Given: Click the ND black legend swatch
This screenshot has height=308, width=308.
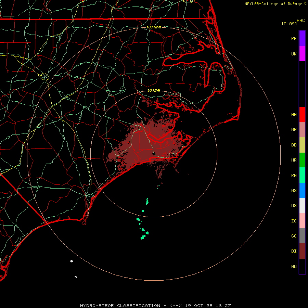Looking at the screenshot, I should [x=302, y=266].
